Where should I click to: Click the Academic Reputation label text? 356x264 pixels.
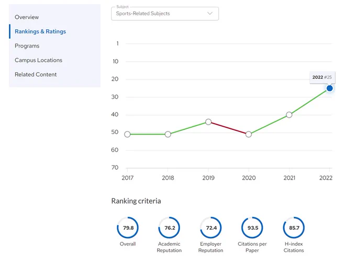click(x=170, y=247)
